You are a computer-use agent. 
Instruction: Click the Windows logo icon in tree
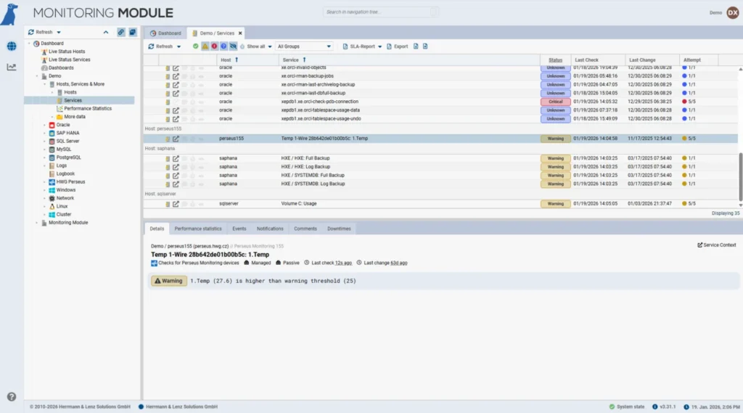point(52,190)
